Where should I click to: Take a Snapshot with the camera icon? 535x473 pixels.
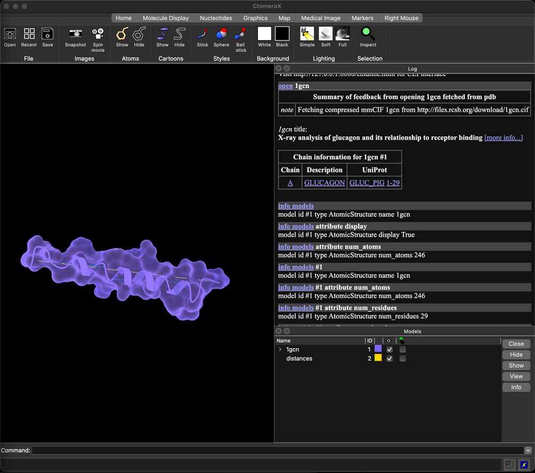point(76,34)
